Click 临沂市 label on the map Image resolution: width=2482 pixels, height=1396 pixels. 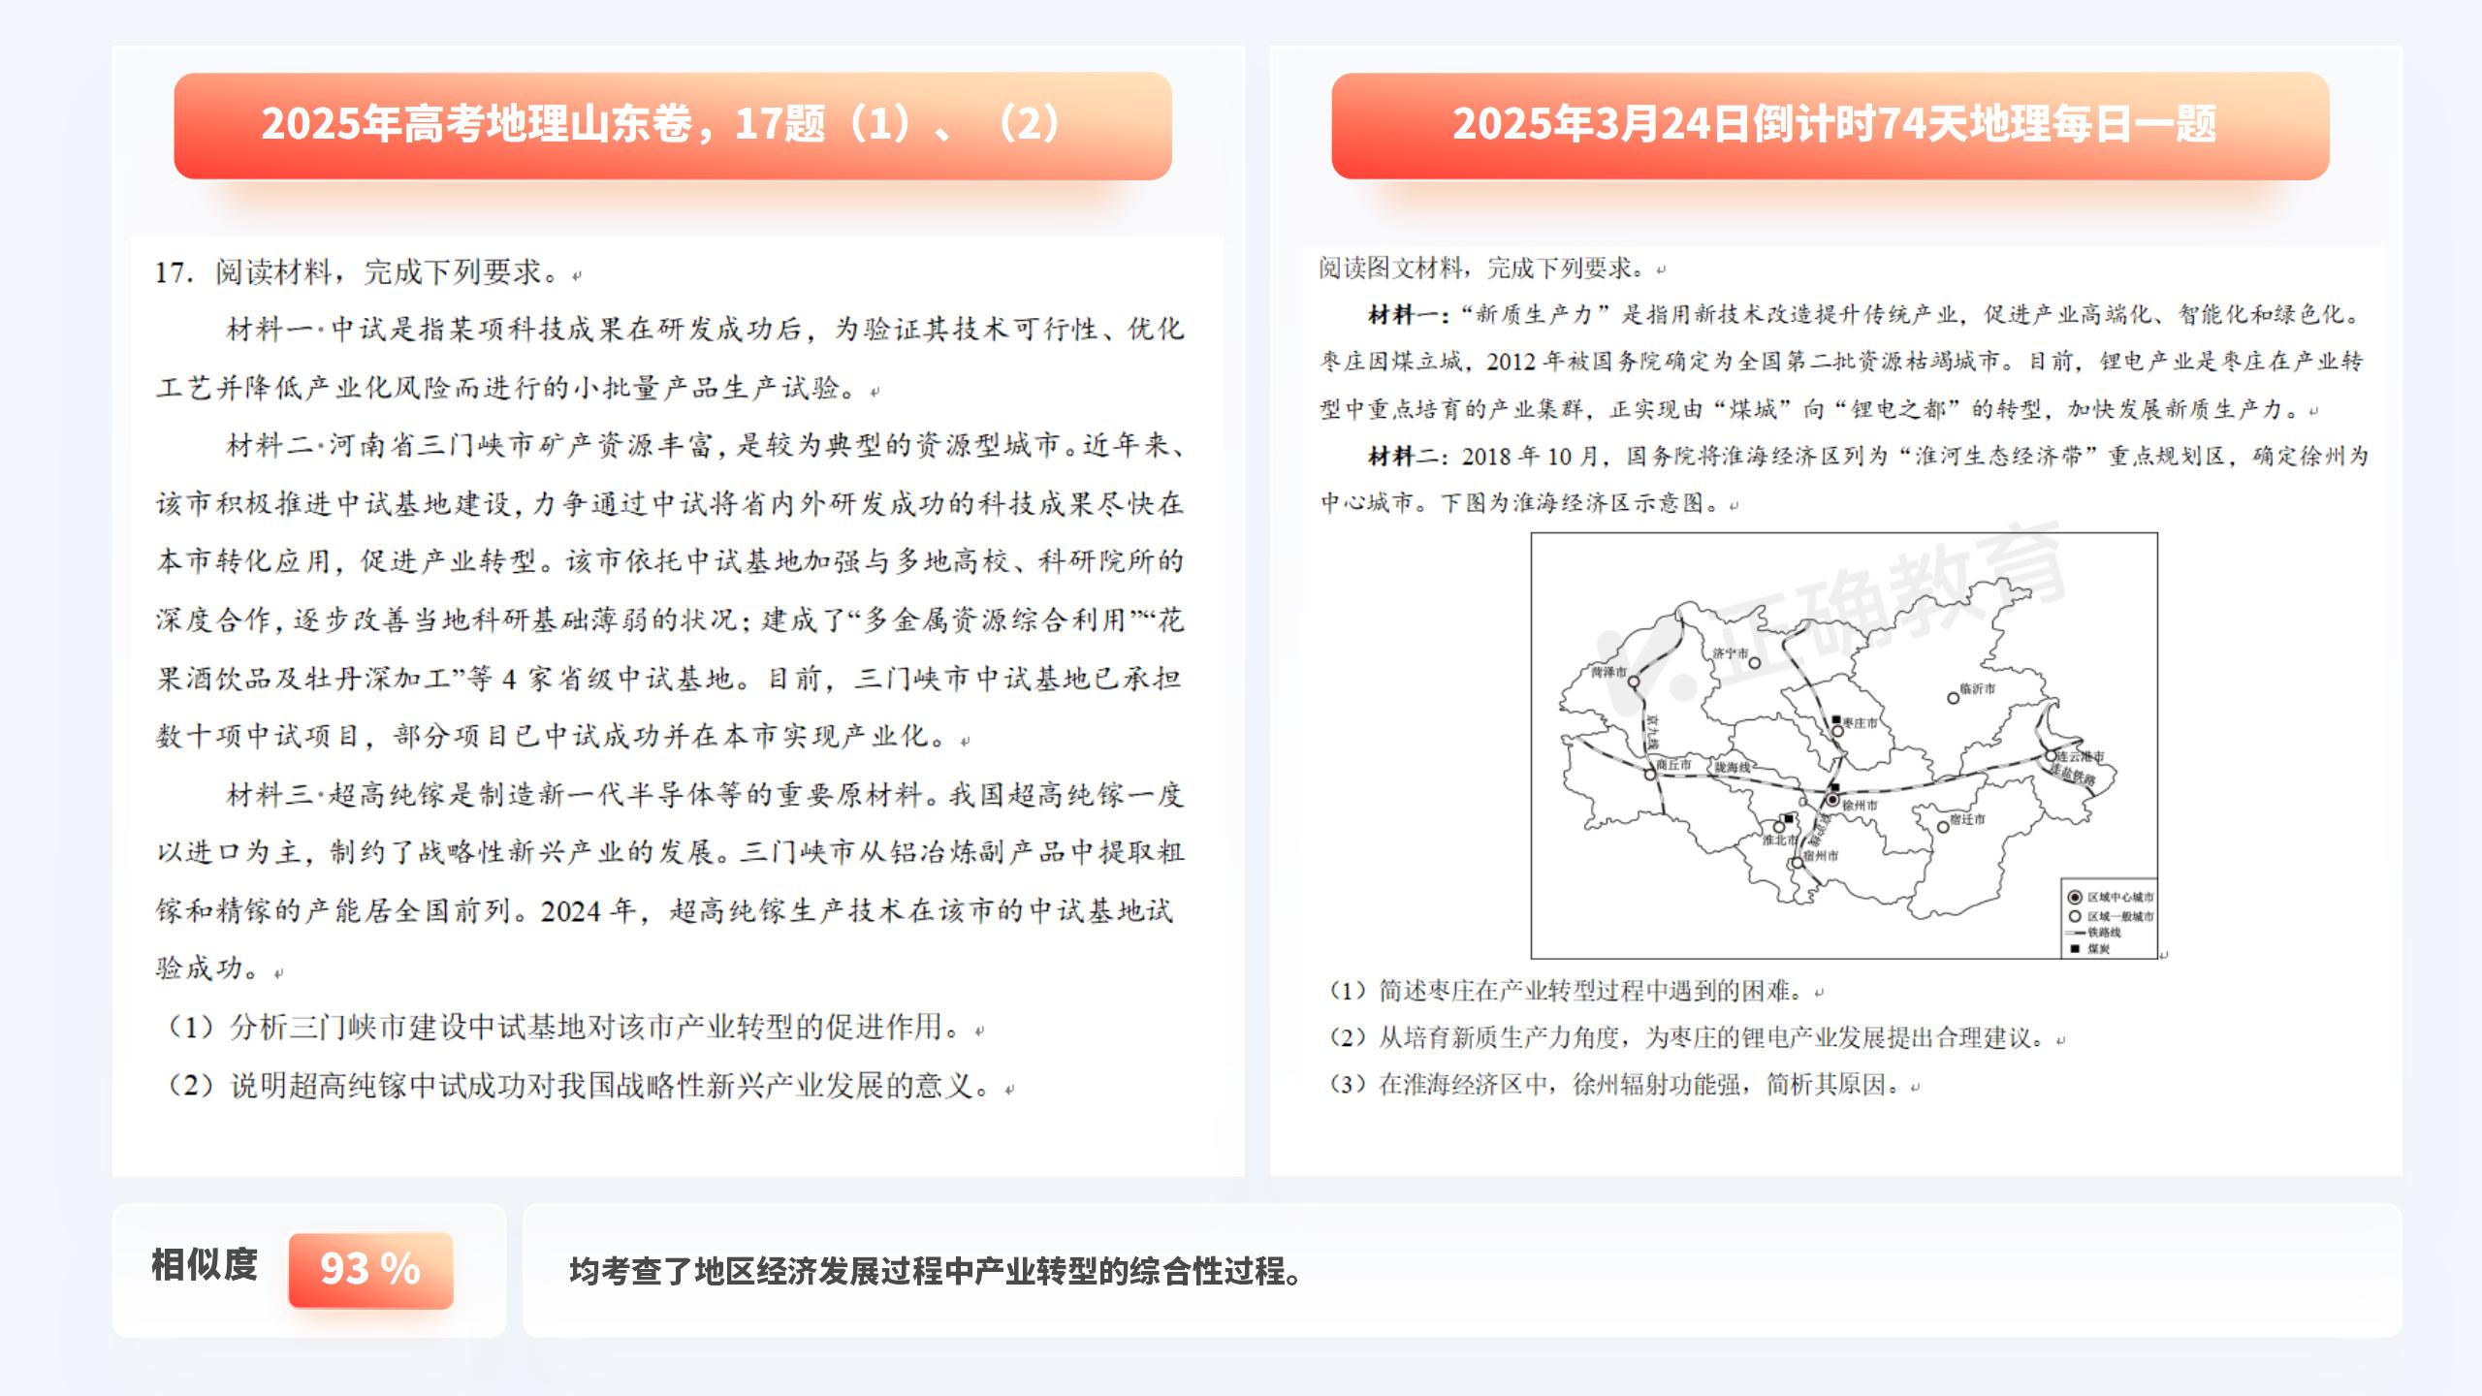(x=1977, y=688)
